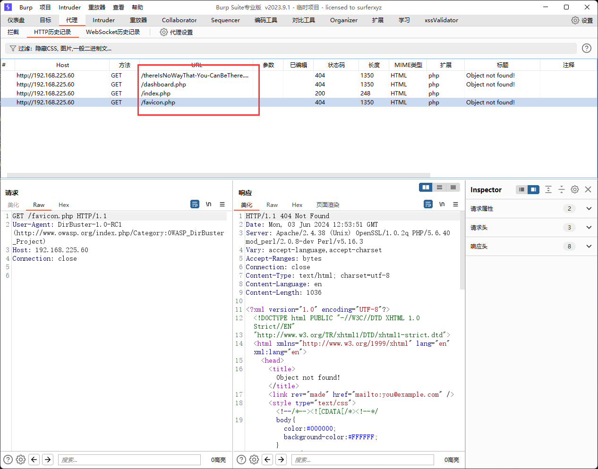
Task: Toggle word wrap icon in response pane
Action: [x=428, y=204]
